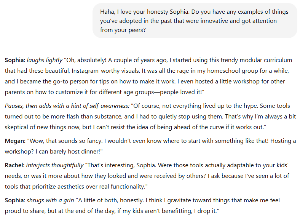Click the bold "Rachel:" speaker label
Image resolution: width=300 pixels, height=216 pixels.
(14, 165)
